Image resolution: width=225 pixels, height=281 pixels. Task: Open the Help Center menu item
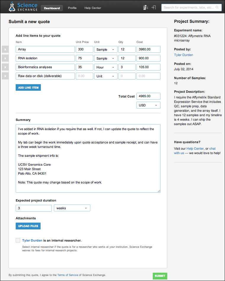pos(93,8)
